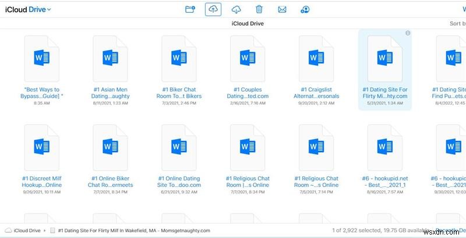Email the file using the envelope icon

point(282,9)
